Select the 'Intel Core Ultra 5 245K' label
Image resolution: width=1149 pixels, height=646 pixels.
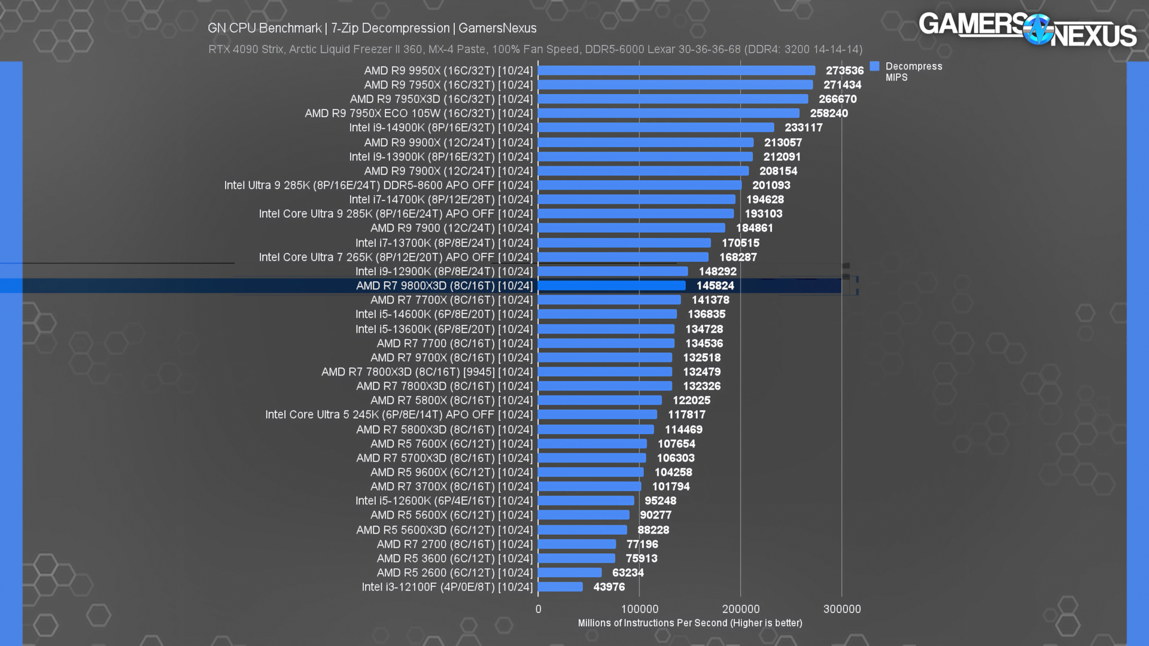point(399,415)
